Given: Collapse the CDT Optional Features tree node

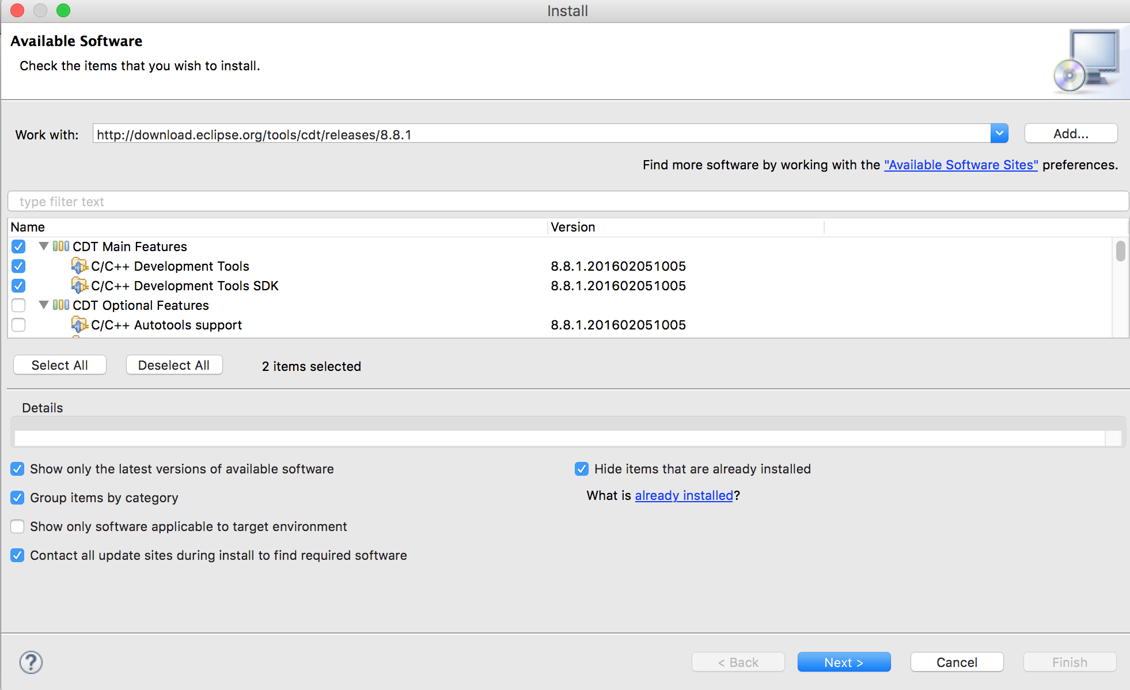Looking at the screenshot, I should (x=44, y=305).
